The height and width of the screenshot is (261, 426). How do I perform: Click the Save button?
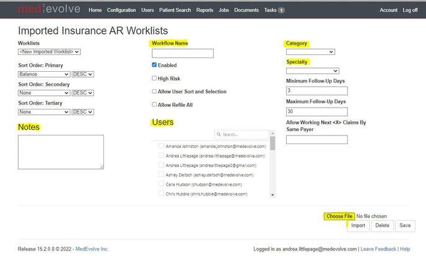[x=405, y=226]
